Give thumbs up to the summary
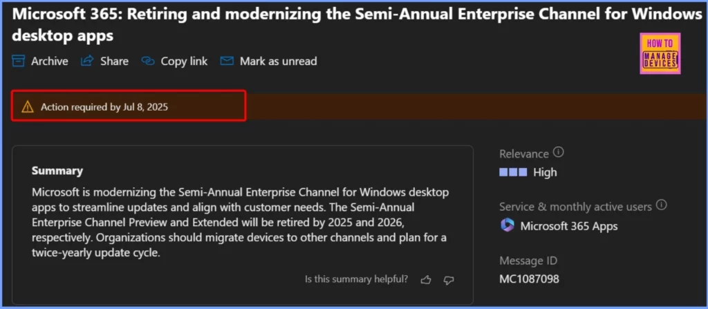 click(x=426, y=280)
